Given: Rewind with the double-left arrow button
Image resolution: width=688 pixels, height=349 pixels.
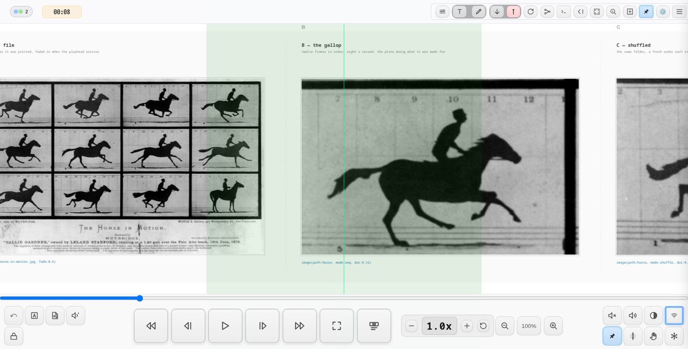Looking at the screenshot, I should [151, 326].
